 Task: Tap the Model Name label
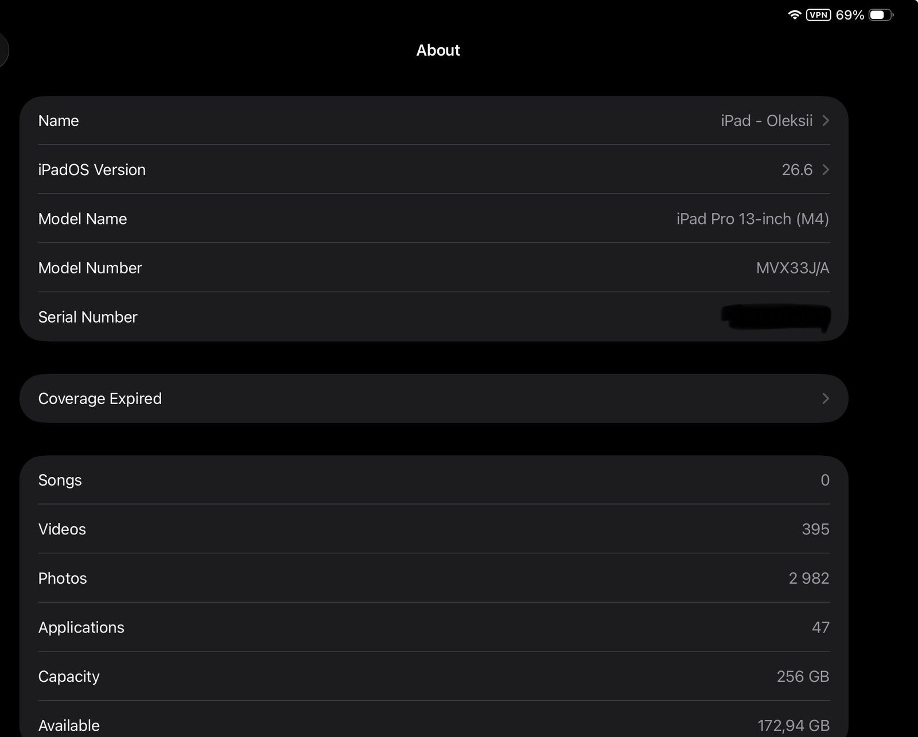point(83,219)
